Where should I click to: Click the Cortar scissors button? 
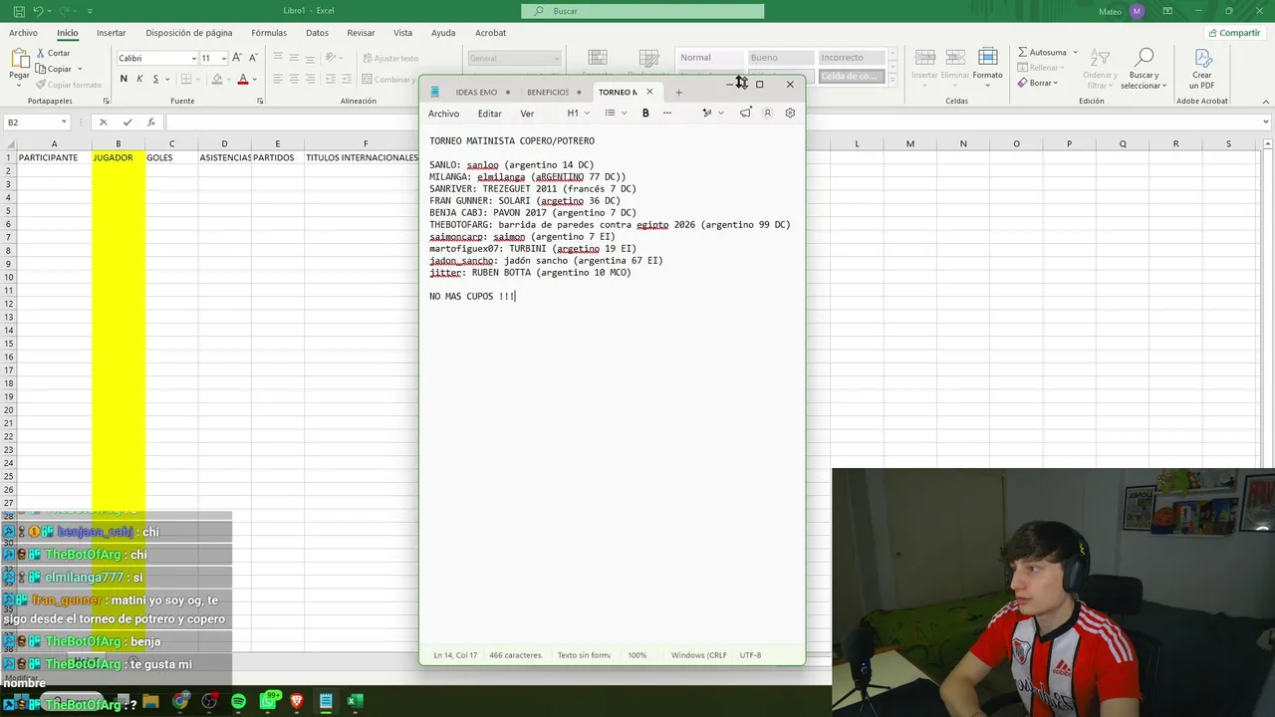(54, 53)
